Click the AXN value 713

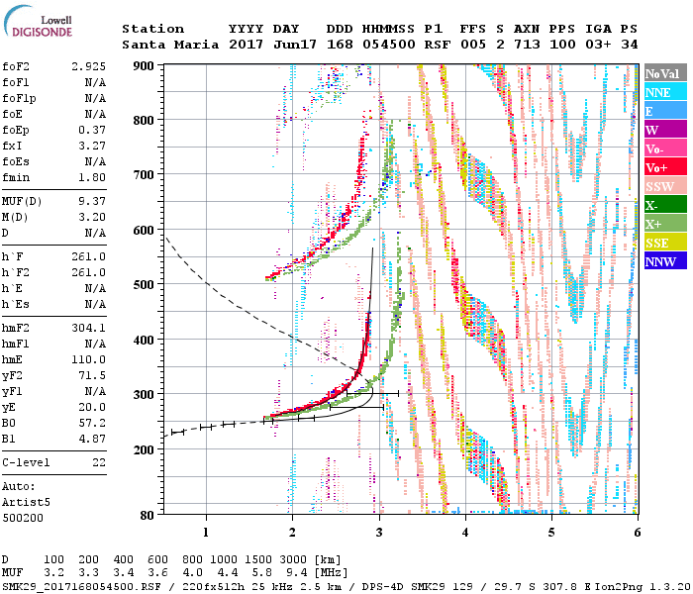tap(527, 45)
